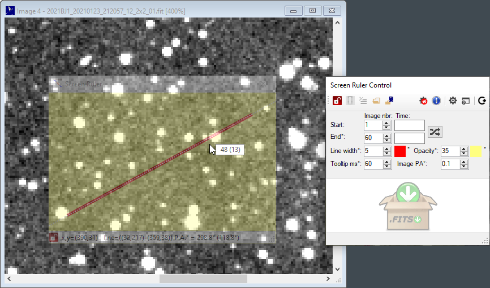
Task: Open settings gear in Screen Ruler Control
Action: tap(453, 101)
